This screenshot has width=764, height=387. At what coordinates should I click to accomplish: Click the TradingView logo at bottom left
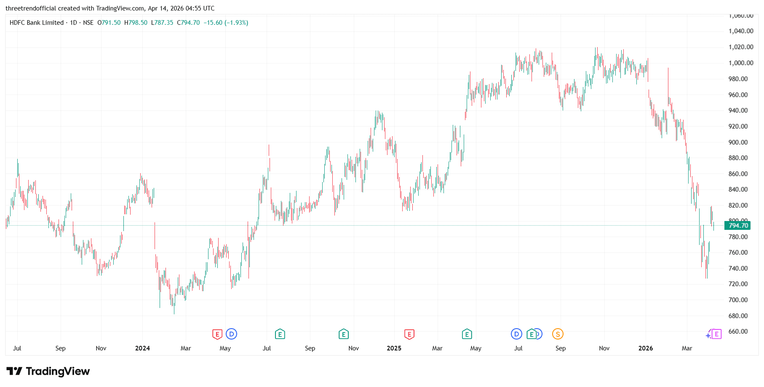(48, 371)
